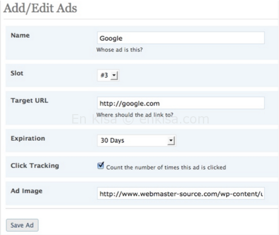279x235 pixels.
Task: Click the Click Tracking label
Action: click(35, 165)
